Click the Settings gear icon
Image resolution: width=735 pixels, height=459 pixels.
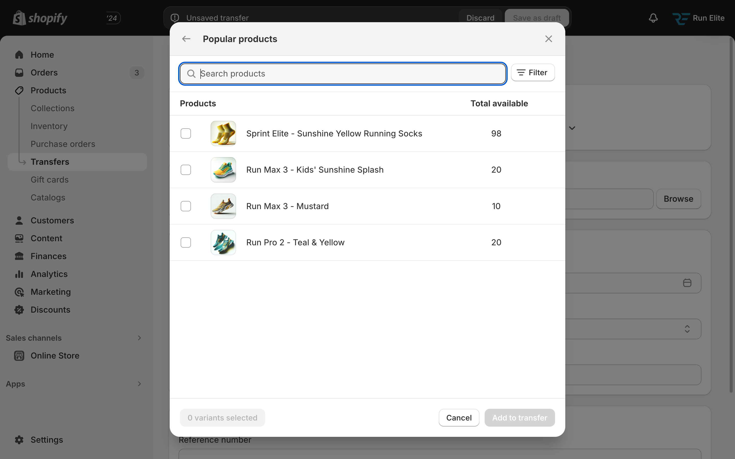[19, 440]
